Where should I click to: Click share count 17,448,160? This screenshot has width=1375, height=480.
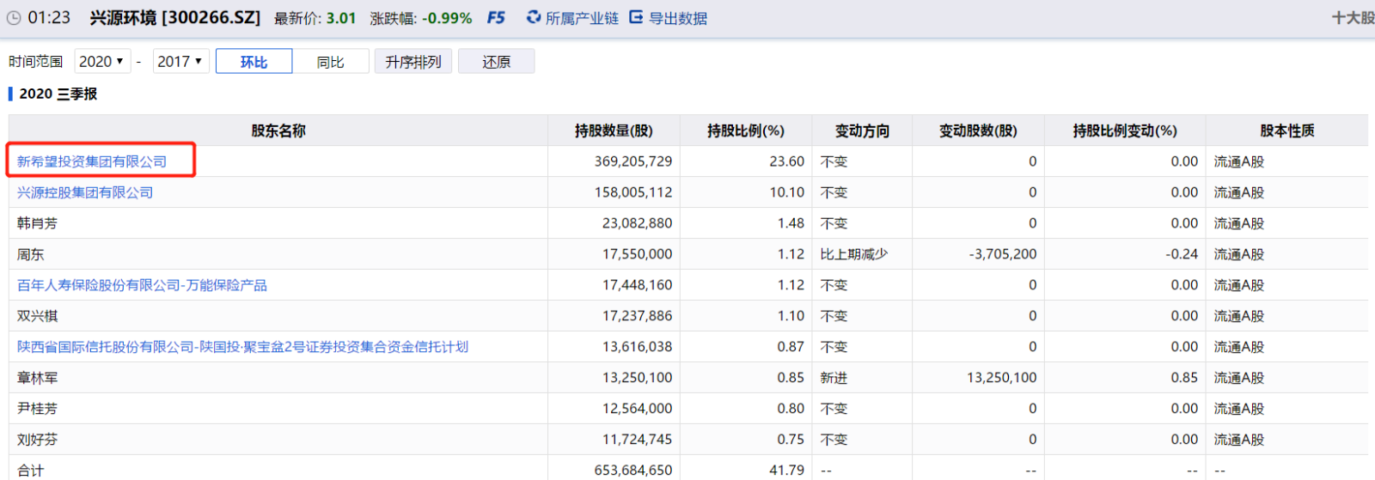coord(637,285)
